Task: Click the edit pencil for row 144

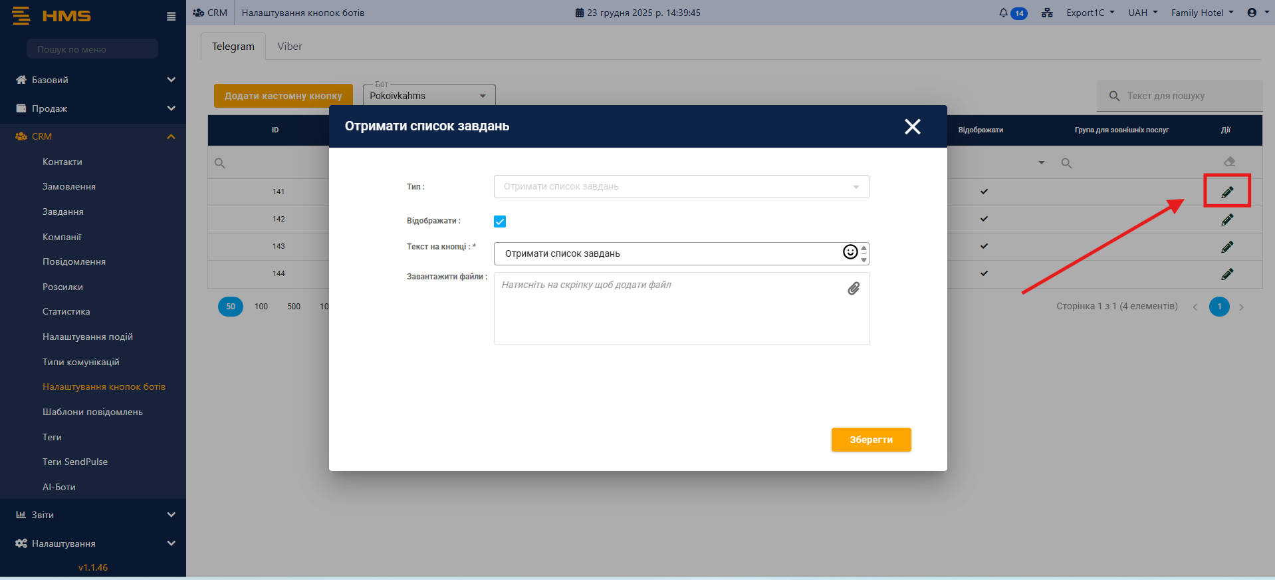Action: (1227, 274)
